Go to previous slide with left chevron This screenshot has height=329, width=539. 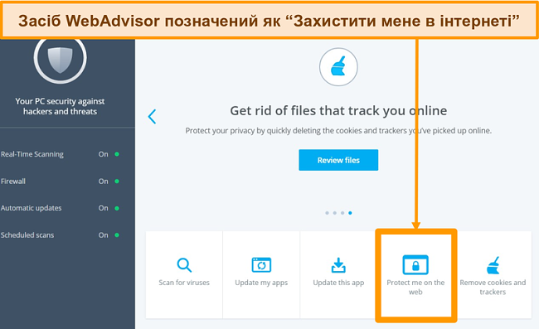pos(152,116)
